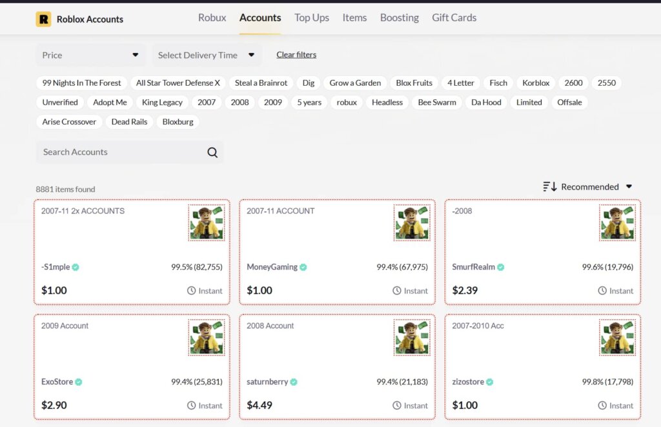Open the Gift Cards tab
Screen dimensions: 661x427
click(x=454, y=18)
